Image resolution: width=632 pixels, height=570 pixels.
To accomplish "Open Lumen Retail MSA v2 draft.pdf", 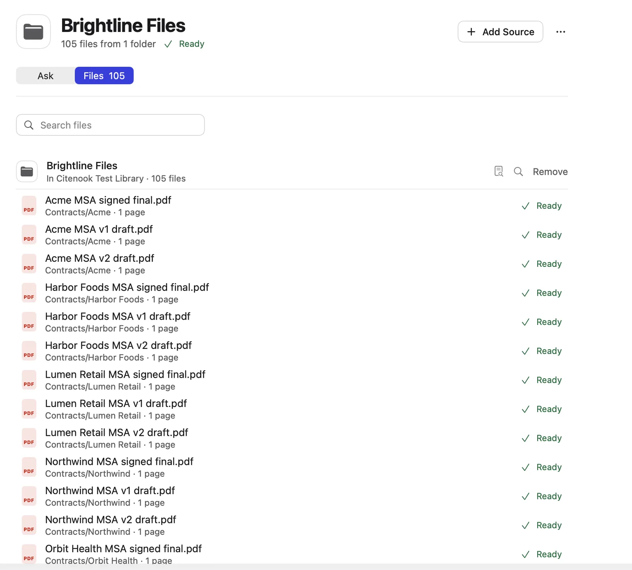I will (x=117, y=433).
